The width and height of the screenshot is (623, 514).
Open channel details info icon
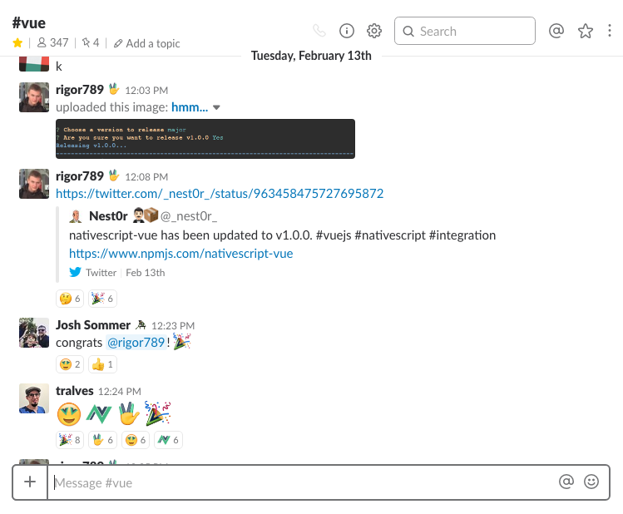point(347,31)
